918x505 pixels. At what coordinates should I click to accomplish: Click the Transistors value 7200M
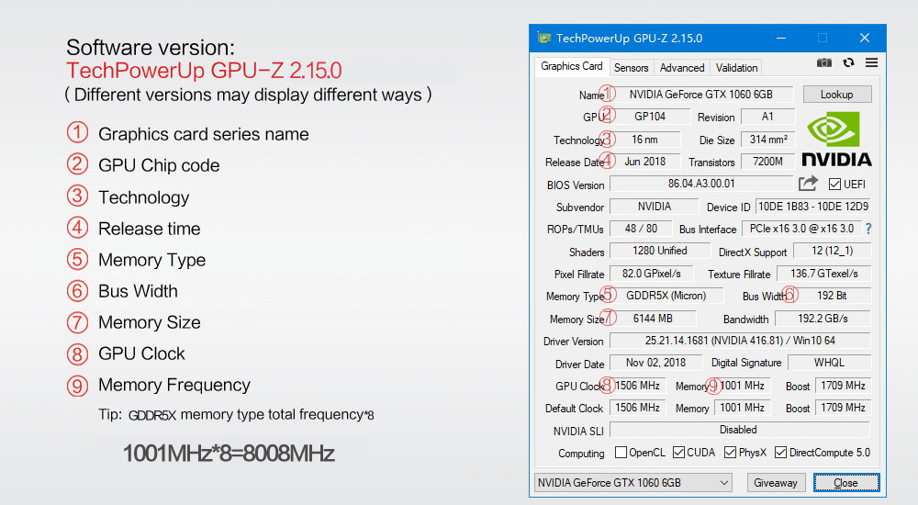click(768, 162)
